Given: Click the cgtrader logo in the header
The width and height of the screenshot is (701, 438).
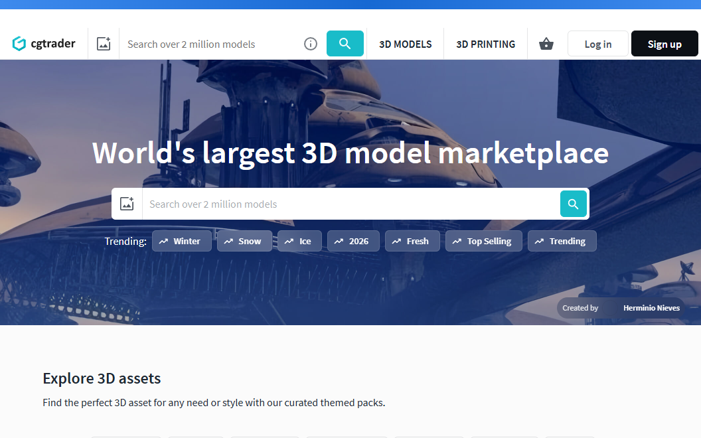Looking at the screenshot, I should tap(44, 44).
